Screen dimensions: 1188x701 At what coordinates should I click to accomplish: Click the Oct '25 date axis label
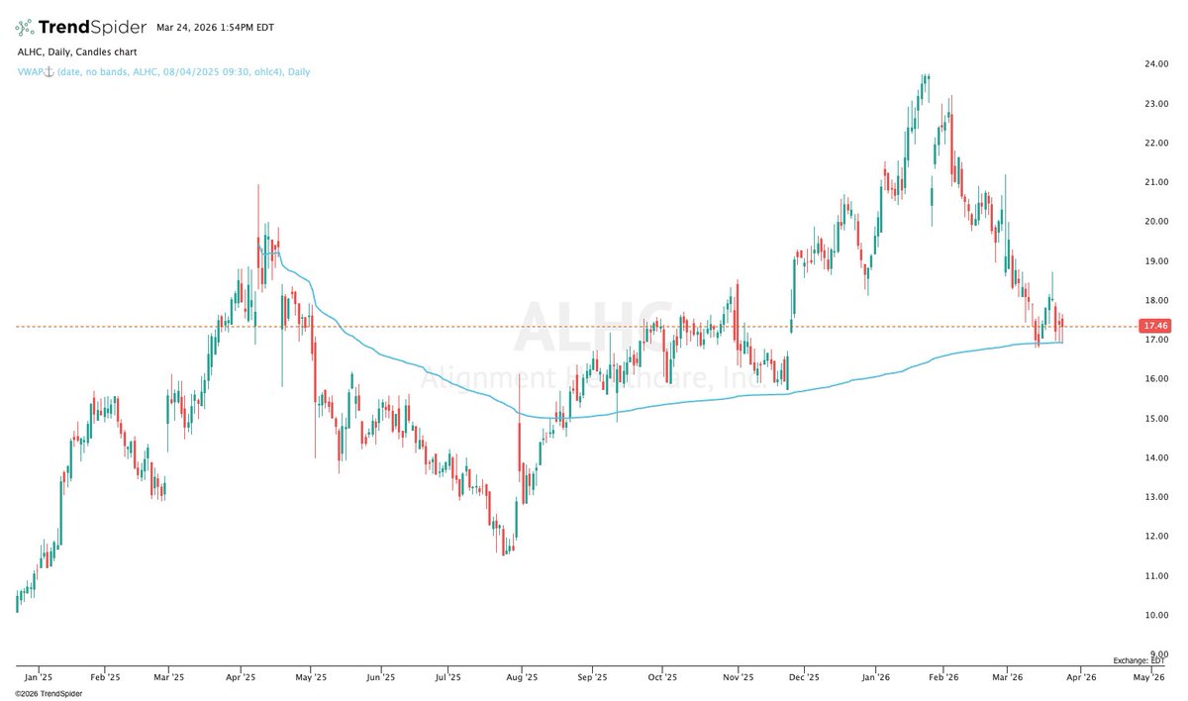[662, 677]
